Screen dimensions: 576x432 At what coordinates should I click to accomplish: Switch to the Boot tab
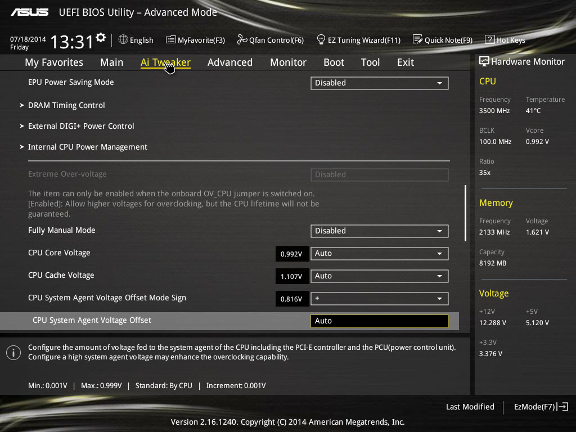pos(334,62)
